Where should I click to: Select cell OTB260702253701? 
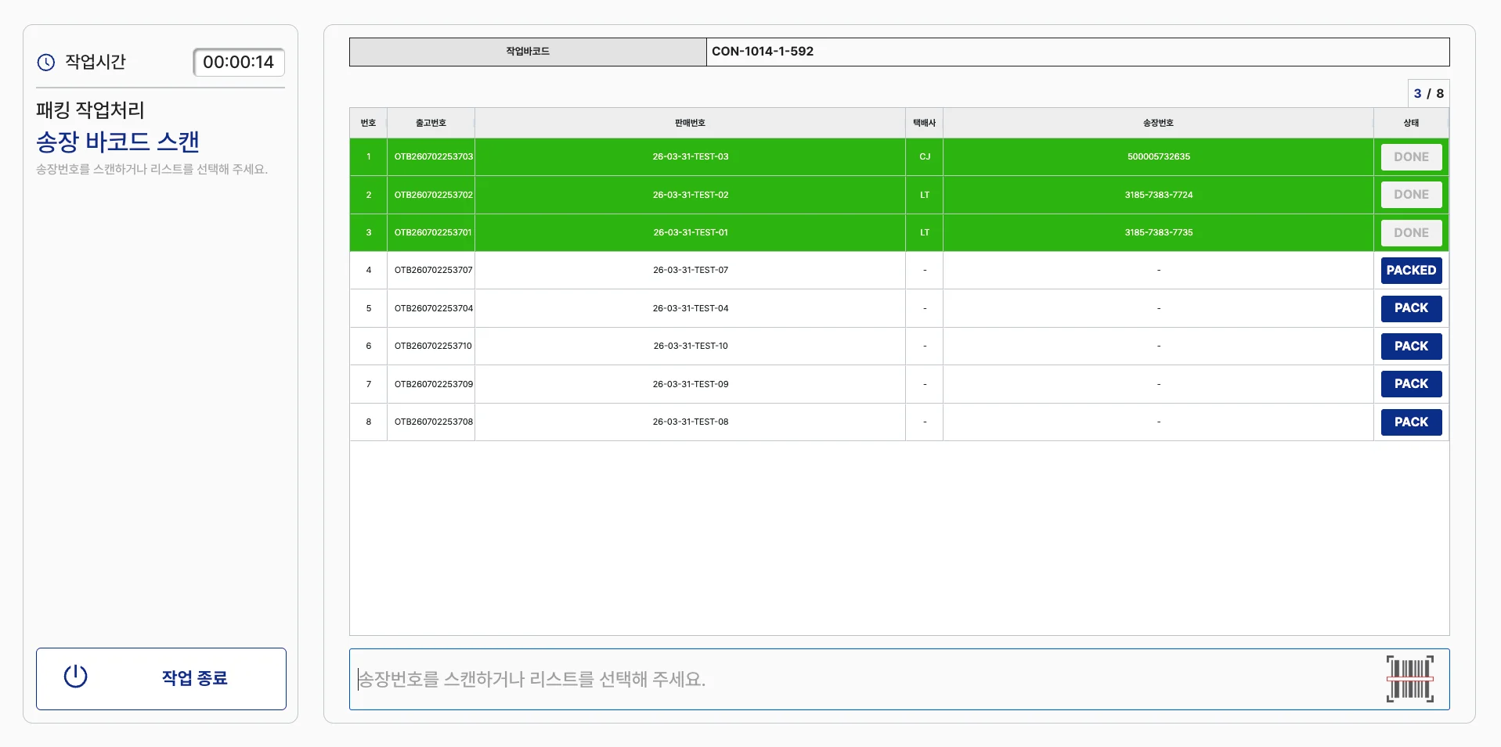click(433, 232)
